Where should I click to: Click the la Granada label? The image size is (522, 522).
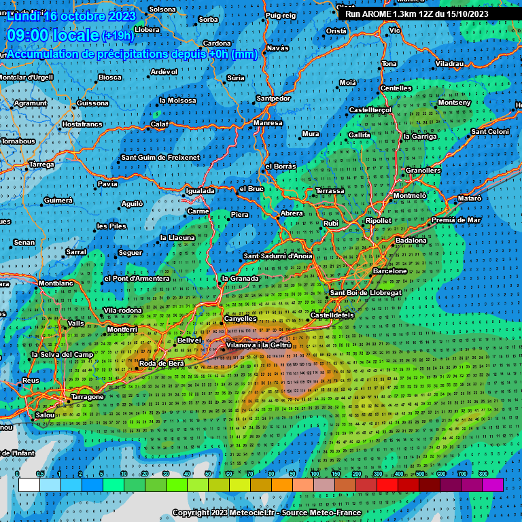click(241, 278)
